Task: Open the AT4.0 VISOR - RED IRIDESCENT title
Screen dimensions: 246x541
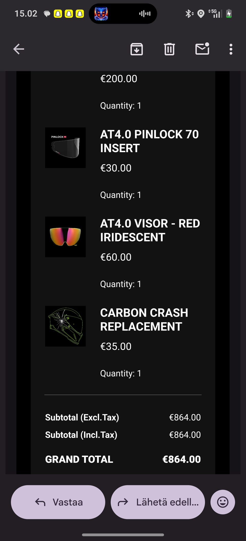Action: click(150, 230)
